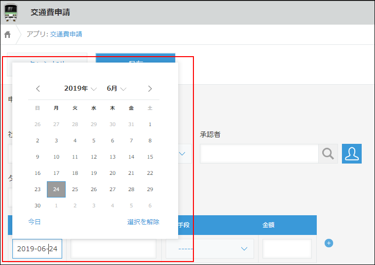The width and height of the screenshot is (375, 265).
Task: Select June 10 in calendar
Action: pos(56,157)
